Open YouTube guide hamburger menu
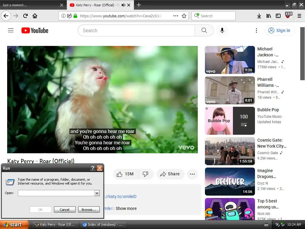The image size is (305, 229). click(11, 30)
